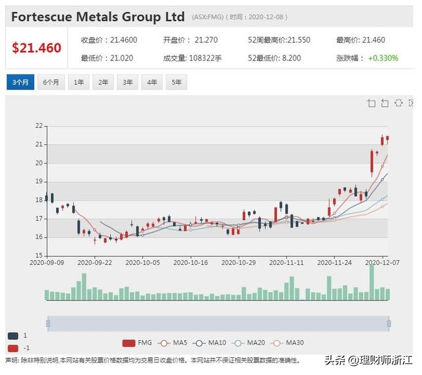Click the 2020-10-05 axis date label
This screenshot has width=422, height=375.
coord(142,262)
